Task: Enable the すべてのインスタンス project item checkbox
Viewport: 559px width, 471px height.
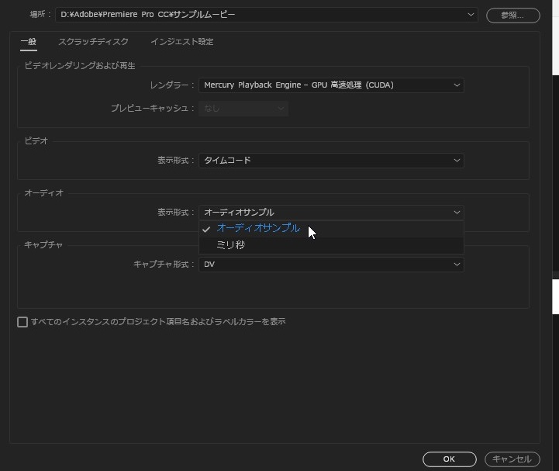Action: click(x=22, y=322)
